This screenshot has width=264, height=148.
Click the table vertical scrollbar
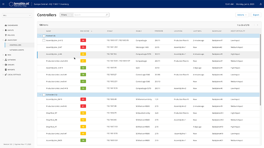coord(260,70)
